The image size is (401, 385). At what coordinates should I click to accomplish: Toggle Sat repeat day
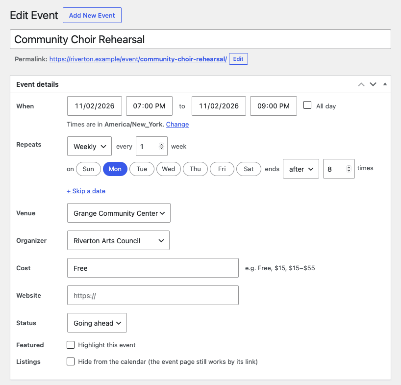(249, 169)
